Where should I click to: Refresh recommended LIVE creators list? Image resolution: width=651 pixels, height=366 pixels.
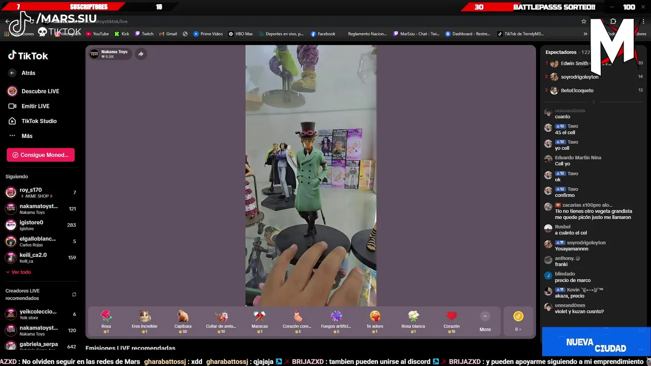(74, 294)
